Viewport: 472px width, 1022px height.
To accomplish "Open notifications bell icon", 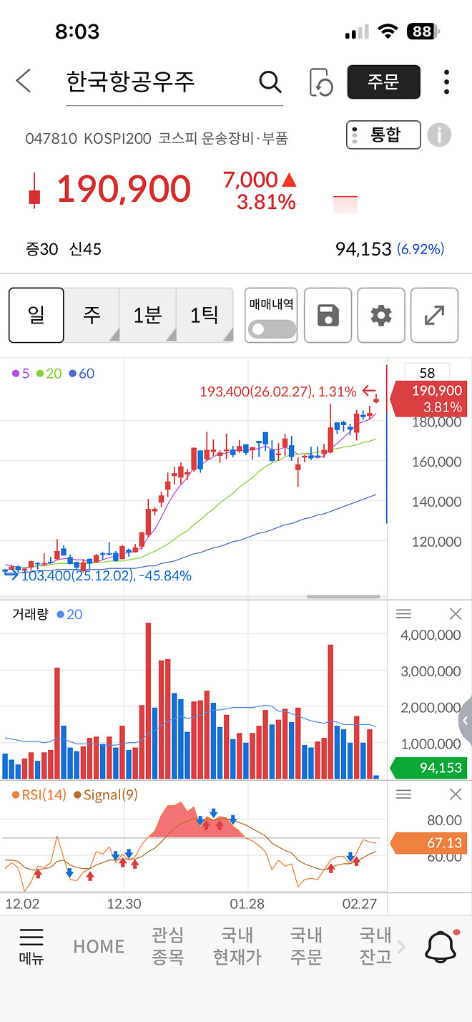I will click(441, 947).
